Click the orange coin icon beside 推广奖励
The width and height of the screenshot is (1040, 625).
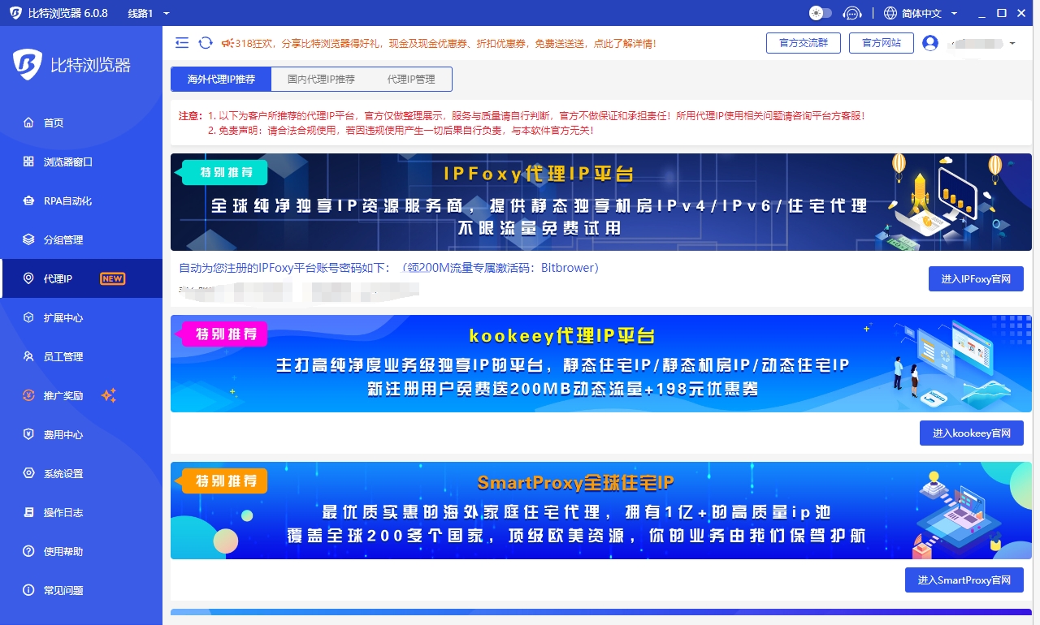[28, 395]
